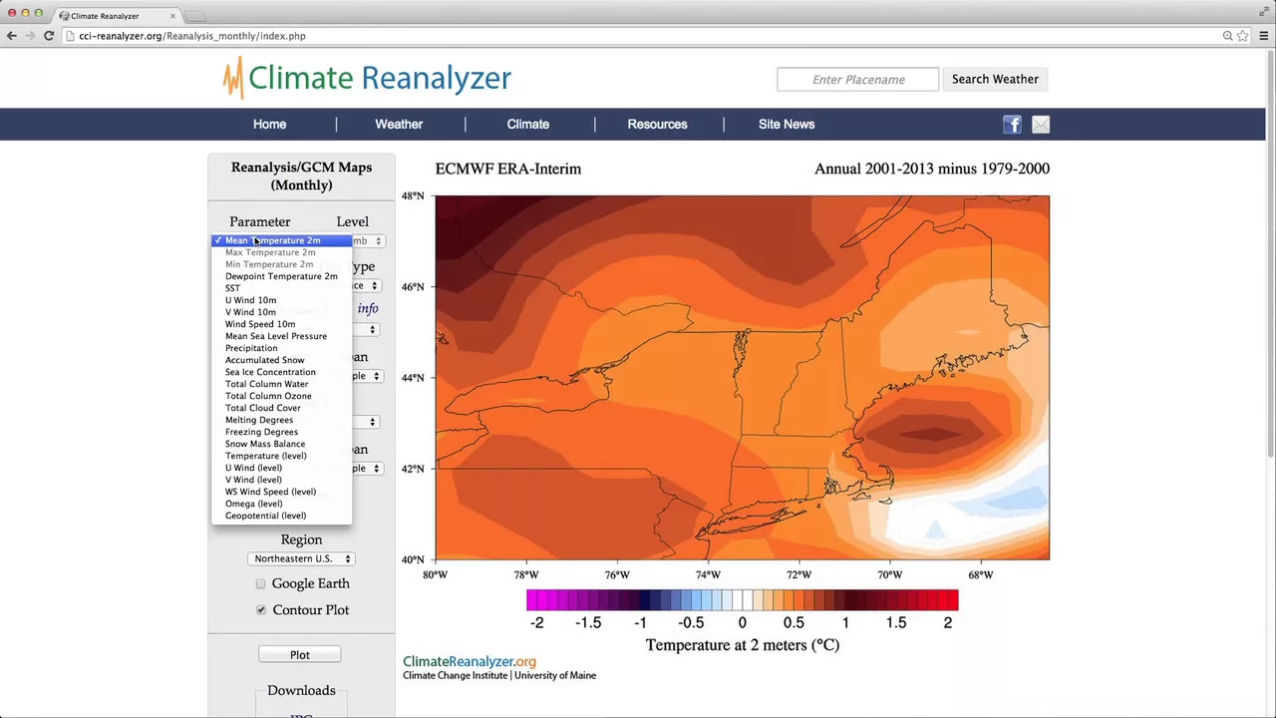This screenshot has height=718, width=1276.
Task: Click the Search Weather button
Action: (995, 79)
